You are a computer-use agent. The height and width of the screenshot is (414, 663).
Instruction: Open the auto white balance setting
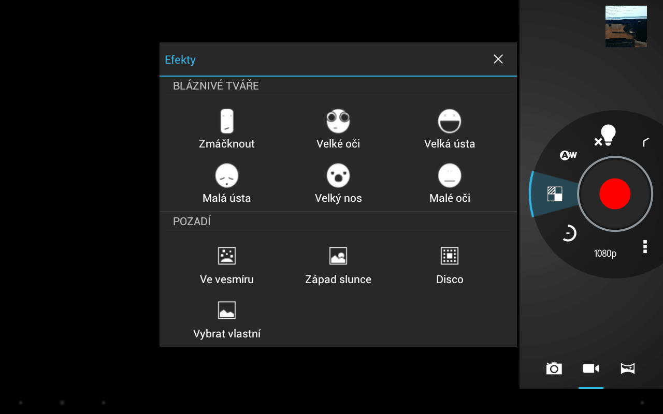pyautogui.click(x=568, y=155)
